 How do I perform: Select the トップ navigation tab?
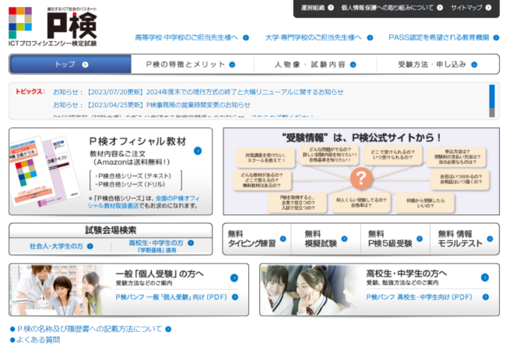point(71,64)
